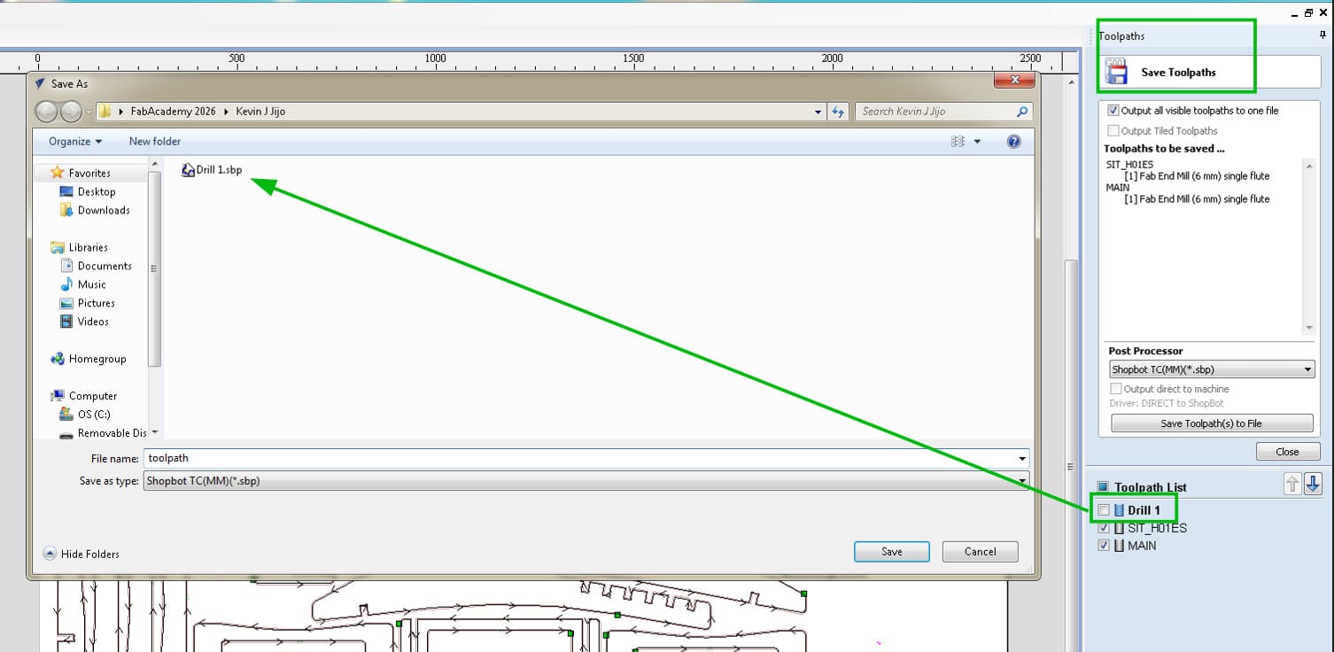Viewport: 1334px width, 652px height.
Task: Close the Save As dialog with the X
Action: (x=1014, y=81)
